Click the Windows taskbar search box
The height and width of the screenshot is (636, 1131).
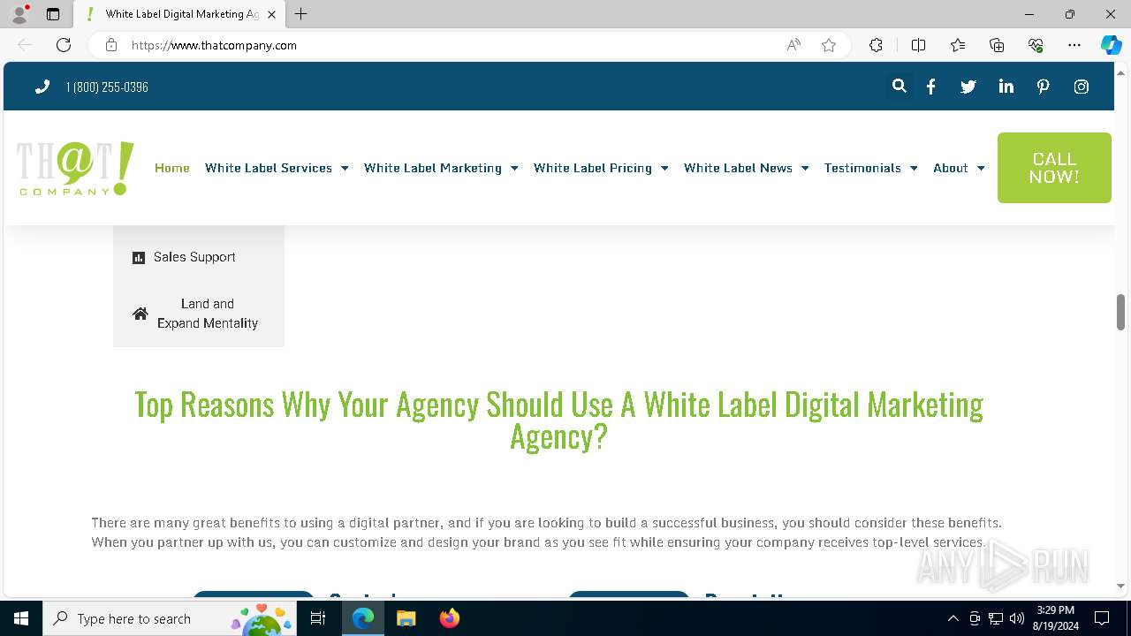[171, 618]
